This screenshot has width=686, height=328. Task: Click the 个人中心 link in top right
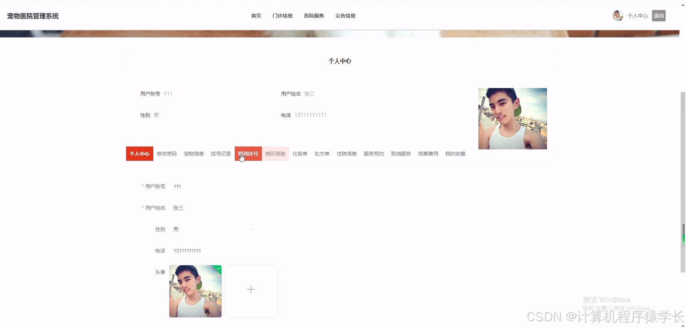637,16
